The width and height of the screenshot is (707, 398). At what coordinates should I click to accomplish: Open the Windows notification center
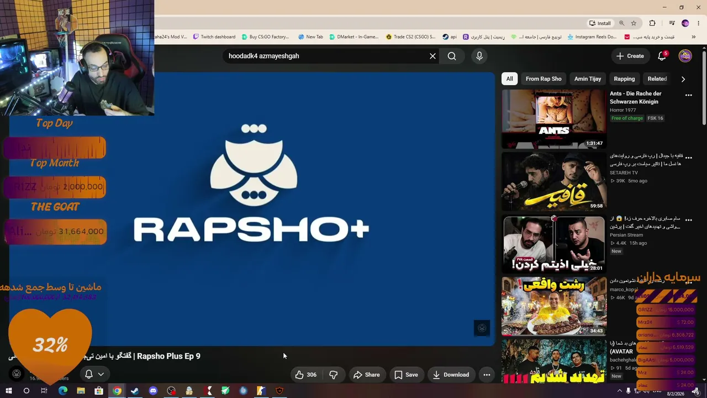point(697,391)
